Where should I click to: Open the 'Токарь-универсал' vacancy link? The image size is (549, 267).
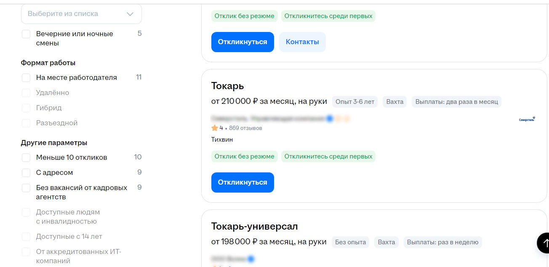click(254, 227)
